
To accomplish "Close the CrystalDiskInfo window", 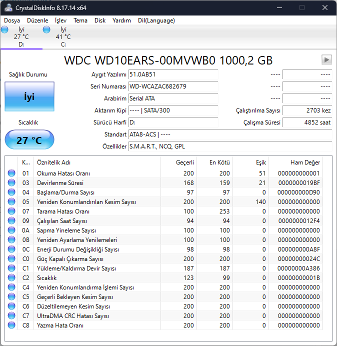I will [325, 7].
